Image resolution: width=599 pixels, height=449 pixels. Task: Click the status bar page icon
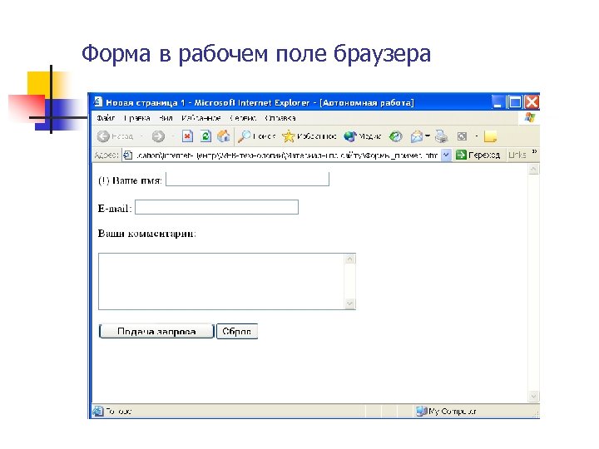(98, 412)
